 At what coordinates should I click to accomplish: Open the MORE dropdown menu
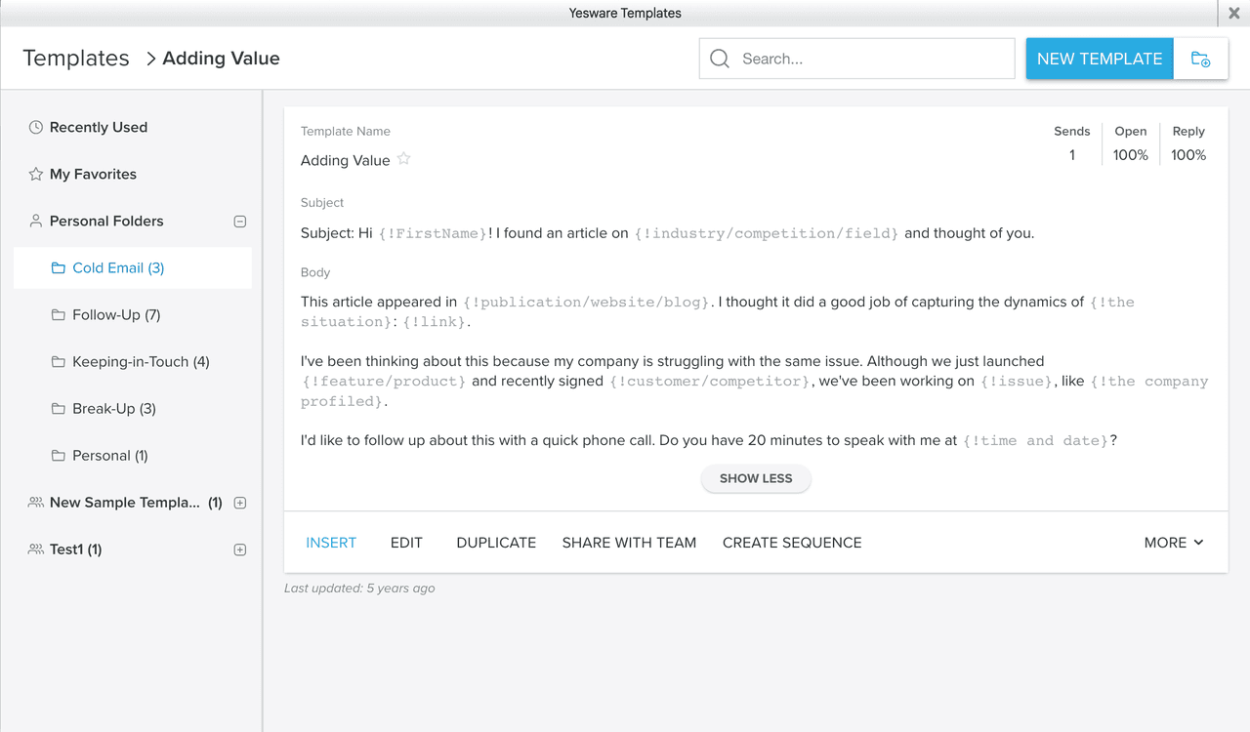pos(1174,543)
